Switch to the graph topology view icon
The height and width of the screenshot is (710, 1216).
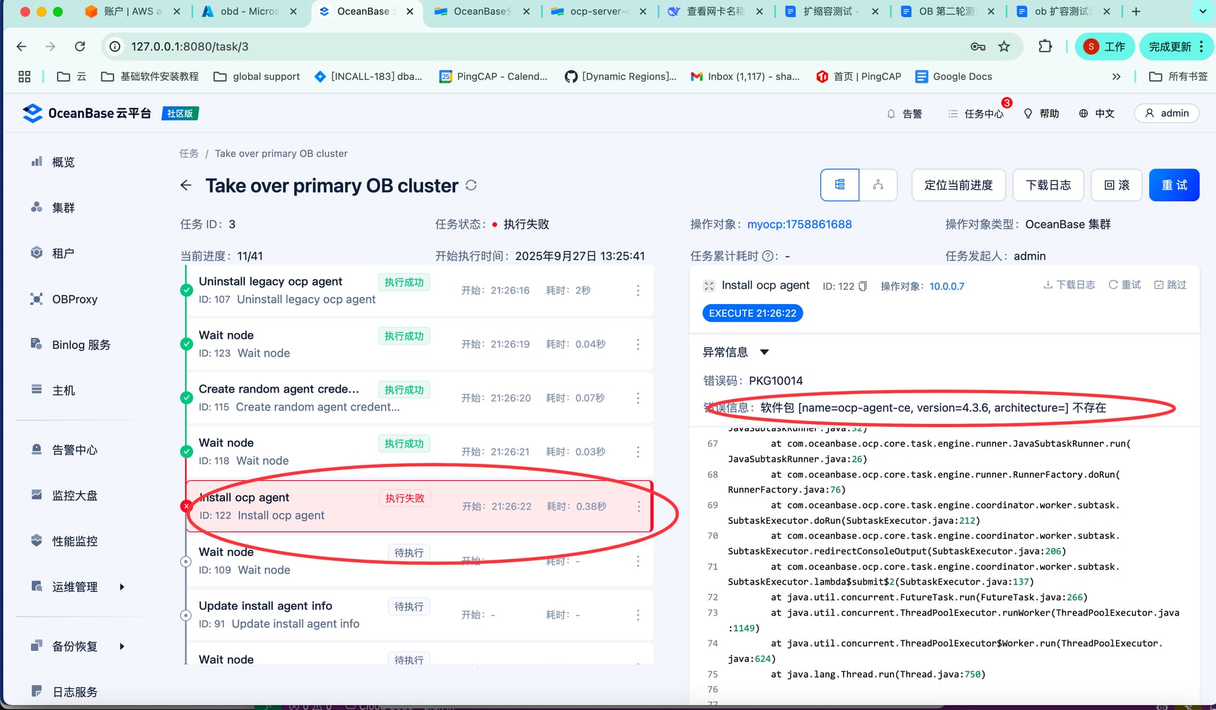pyautogui.click(x=878, y=185)
